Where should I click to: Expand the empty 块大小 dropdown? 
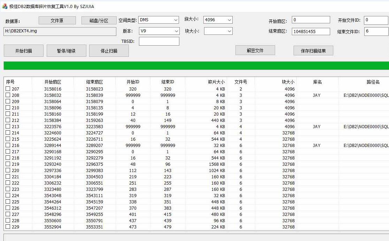click(218, 31)
